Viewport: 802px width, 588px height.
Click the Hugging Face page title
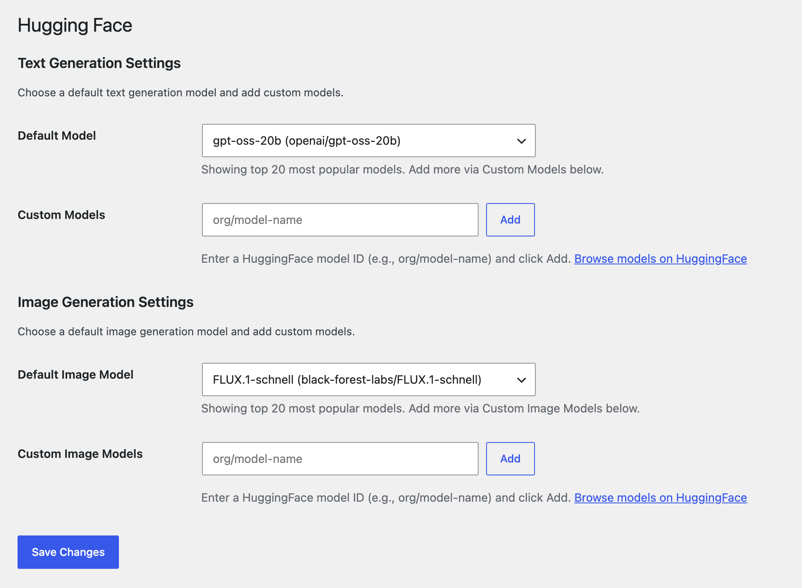click(x=75, y=25)
